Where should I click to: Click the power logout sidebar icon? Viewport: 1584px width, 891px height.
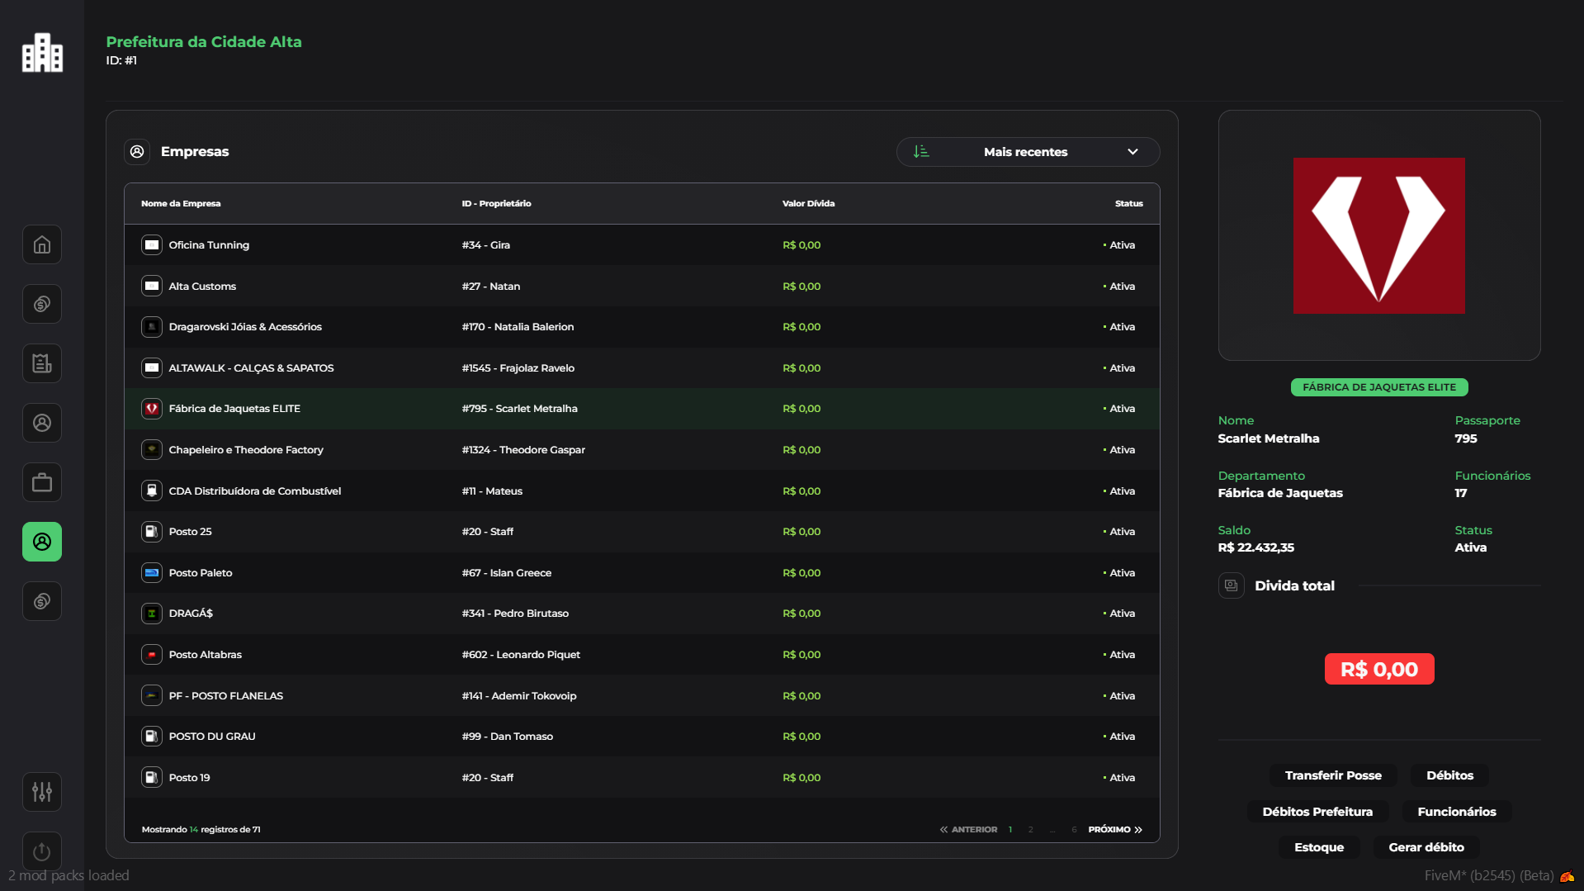pyautogui.click(x=42, y=851)
